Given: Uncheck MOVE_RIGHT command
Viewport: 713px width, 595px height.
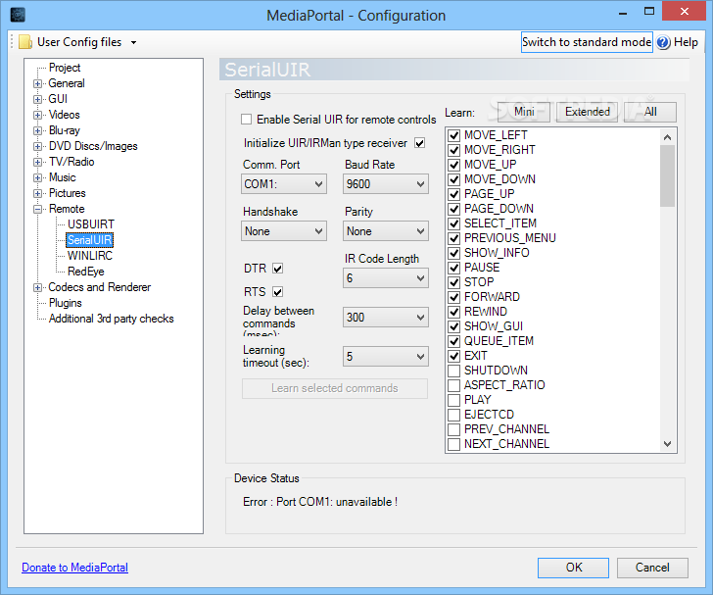Looking at the screenshot, I should pyautogui.click(x=453, y=150).
